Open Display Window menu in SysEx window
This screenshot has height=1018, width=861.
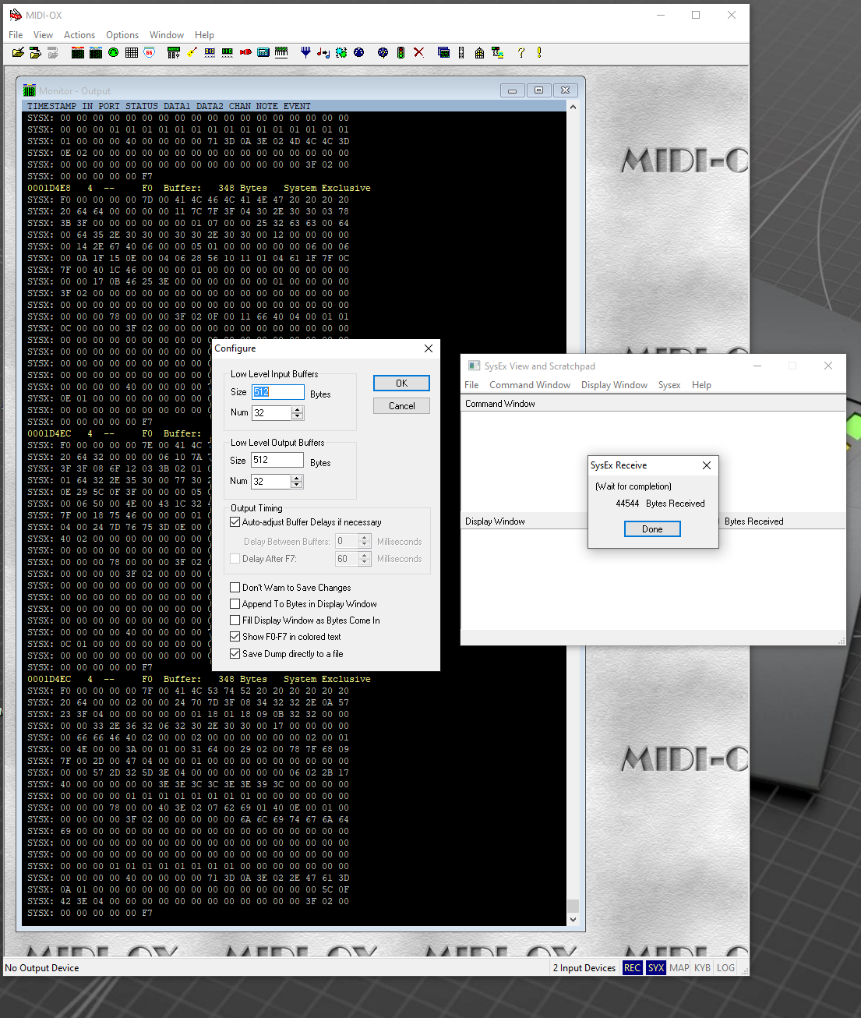click(x=614, y=385)
